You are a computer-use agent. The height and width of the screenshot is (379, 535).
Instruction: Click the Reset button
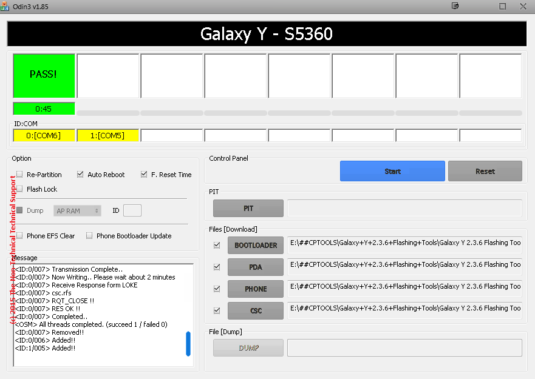(485, 171)
